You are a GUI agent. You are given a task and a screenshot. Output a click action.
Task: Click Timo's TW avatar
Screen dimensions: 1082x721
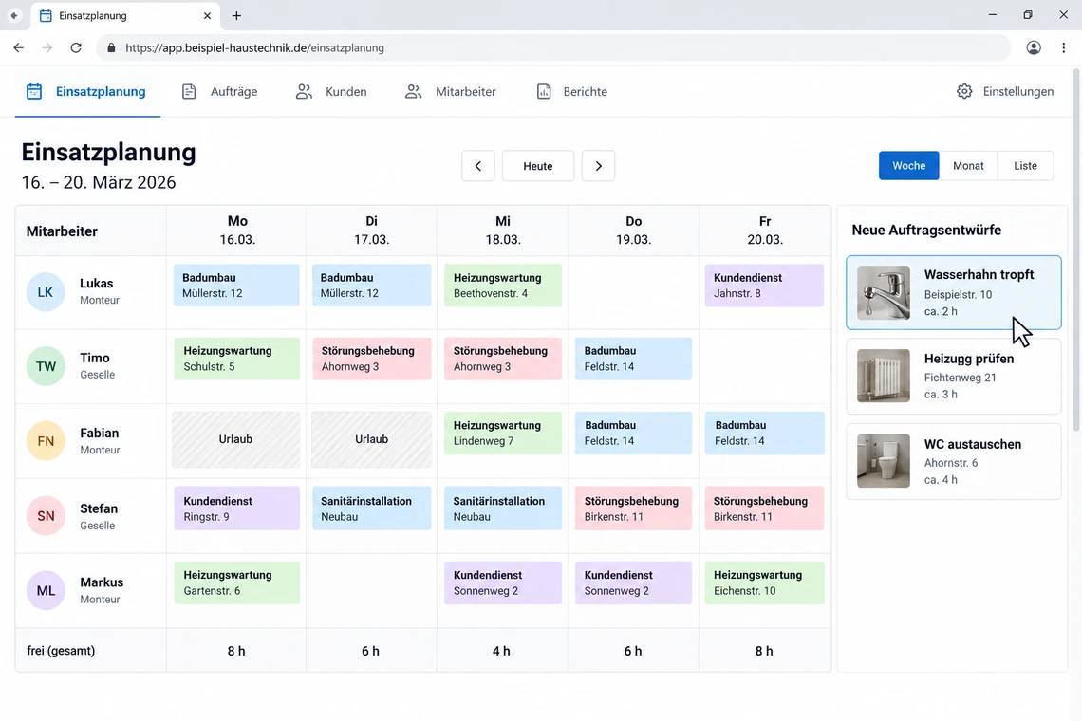(46, 366)
